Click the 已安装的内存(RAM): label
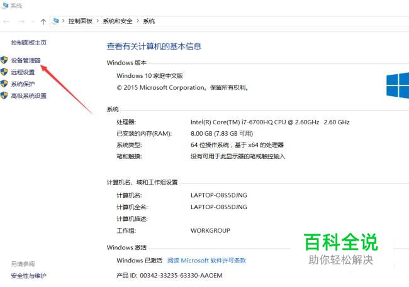409x287 pixels. (144, 134)
